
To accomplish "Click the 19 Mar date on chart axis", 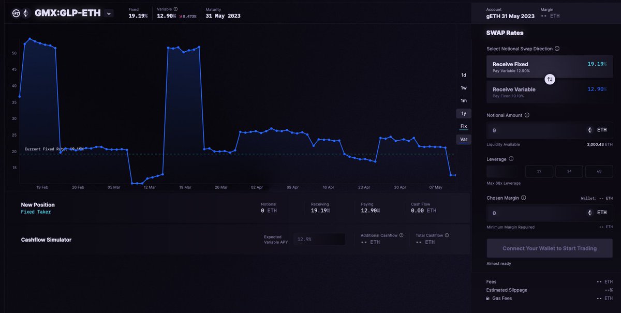I will point(185,187).
